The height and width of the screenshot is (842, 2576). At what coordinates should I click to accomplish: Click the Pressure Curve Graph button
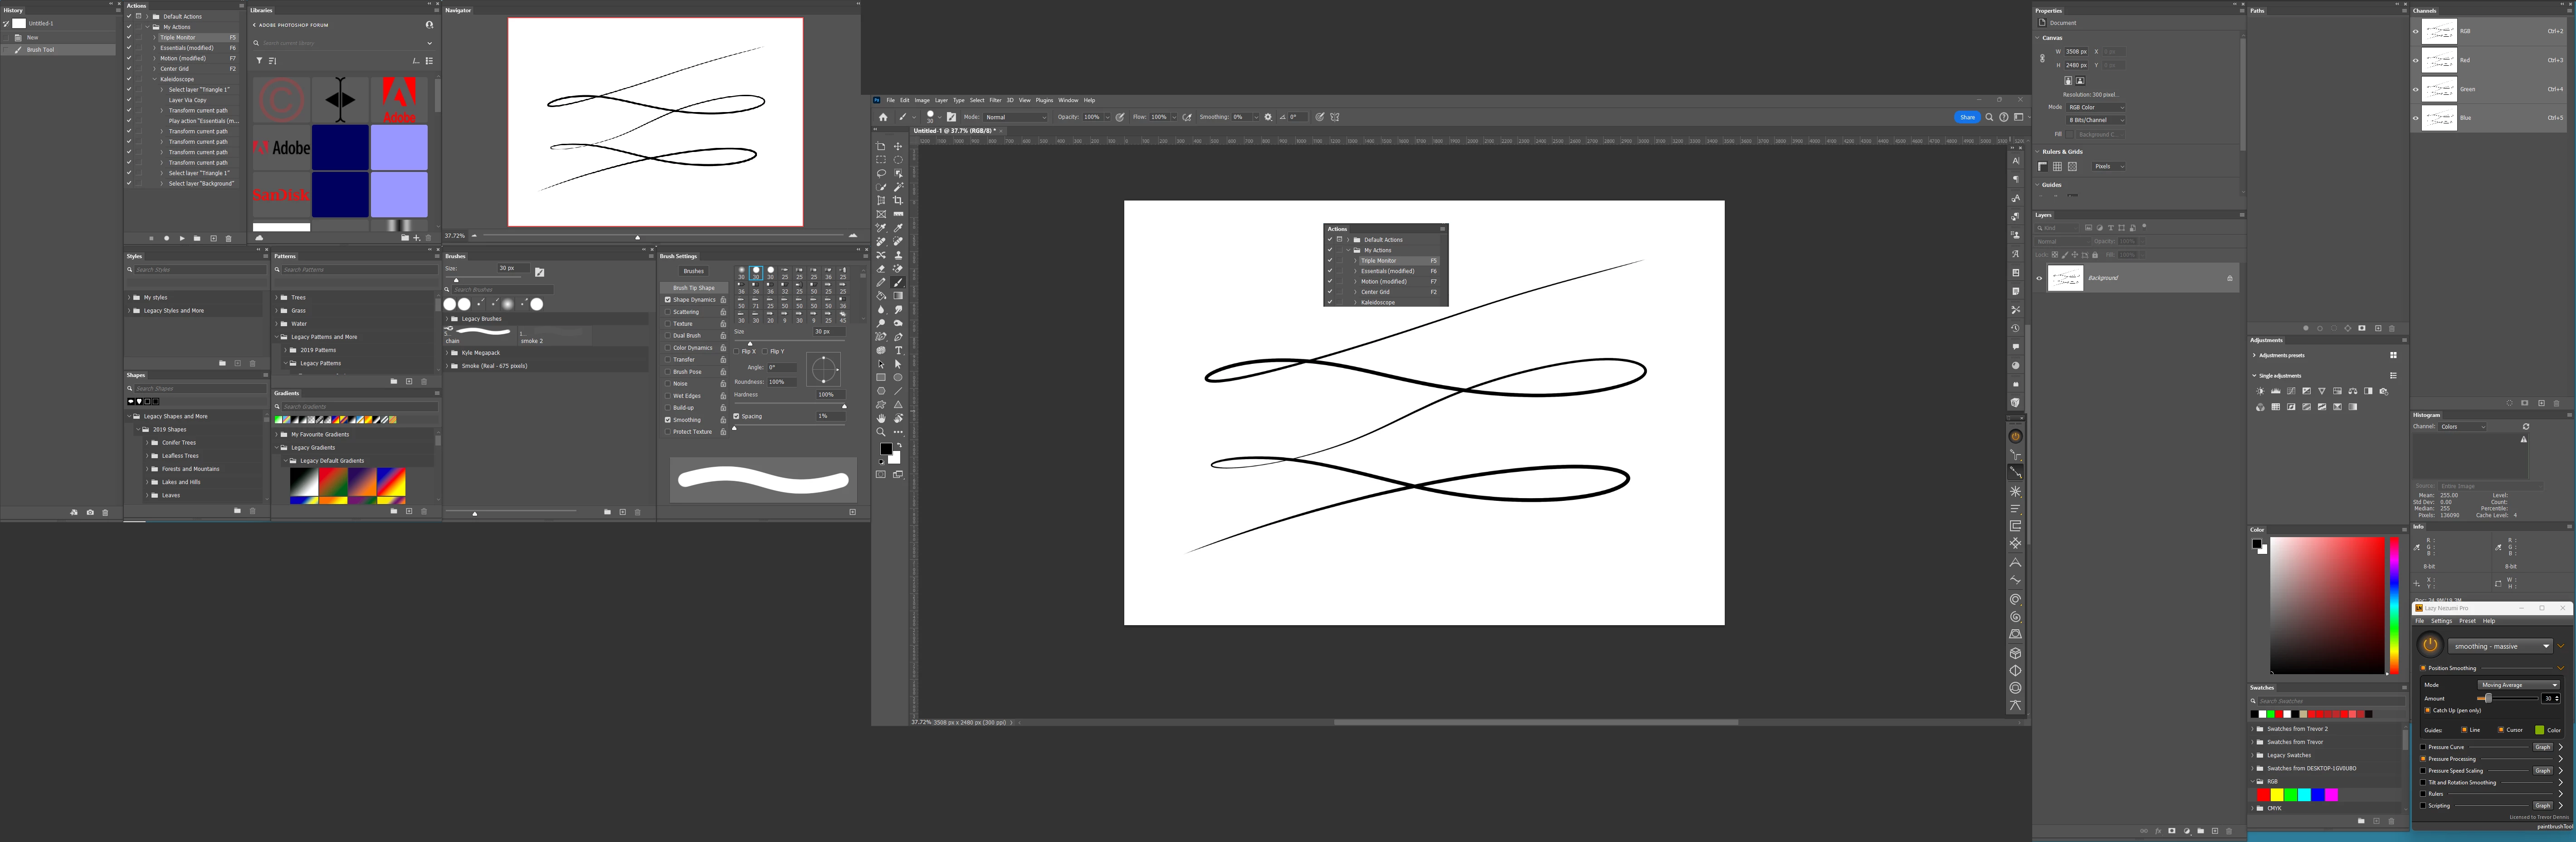click(x=2542, y=747)
